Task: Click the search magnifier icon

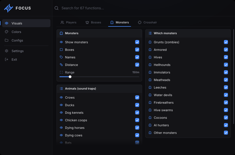Action: click(x=56, y=8)
